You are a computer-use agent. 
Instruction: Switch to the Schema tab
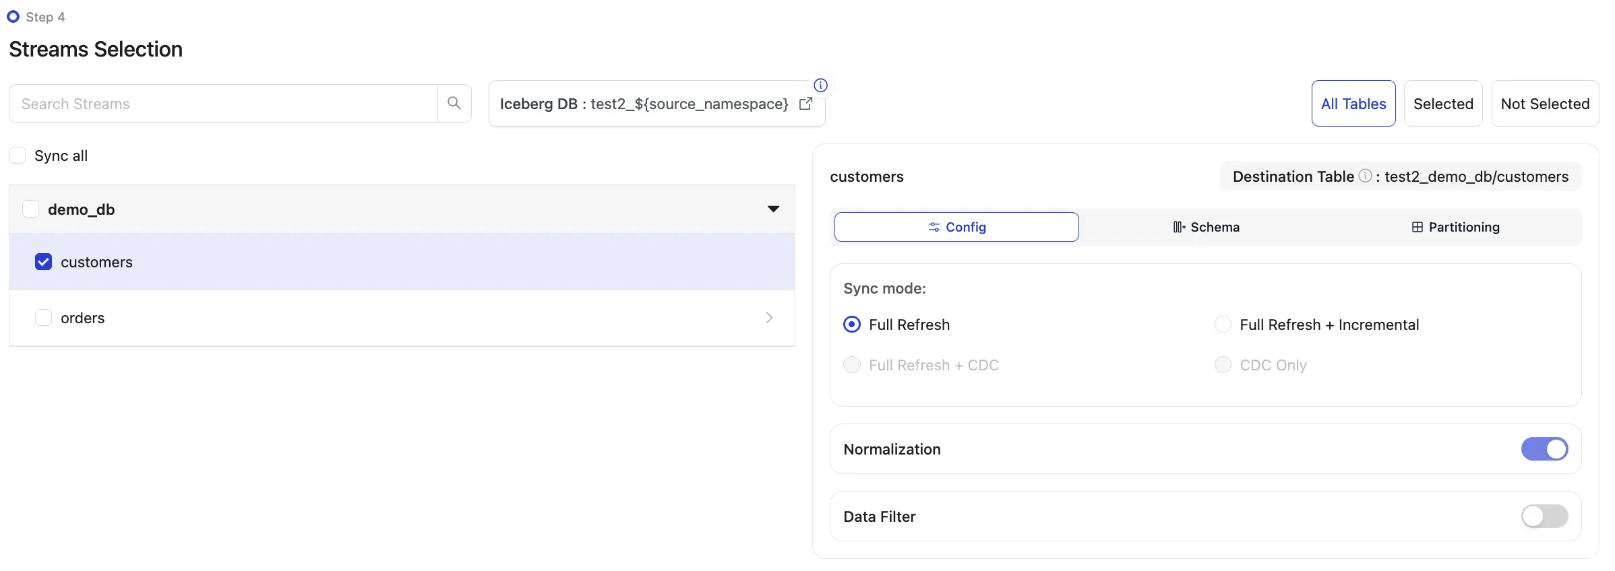(x=1206, y=227)
